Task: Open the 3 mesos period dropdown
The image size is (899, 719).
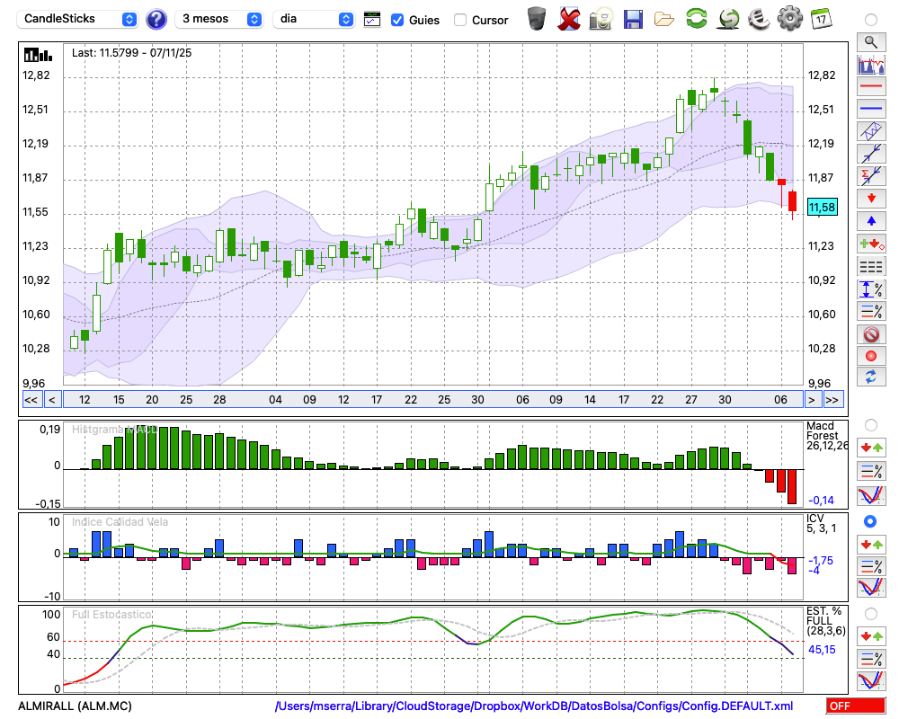Action: [219, 19]
